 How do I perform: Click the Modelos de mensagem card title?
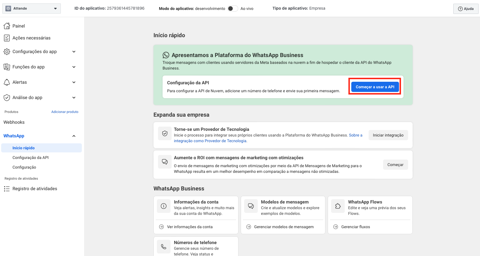[x=285, y=202]
